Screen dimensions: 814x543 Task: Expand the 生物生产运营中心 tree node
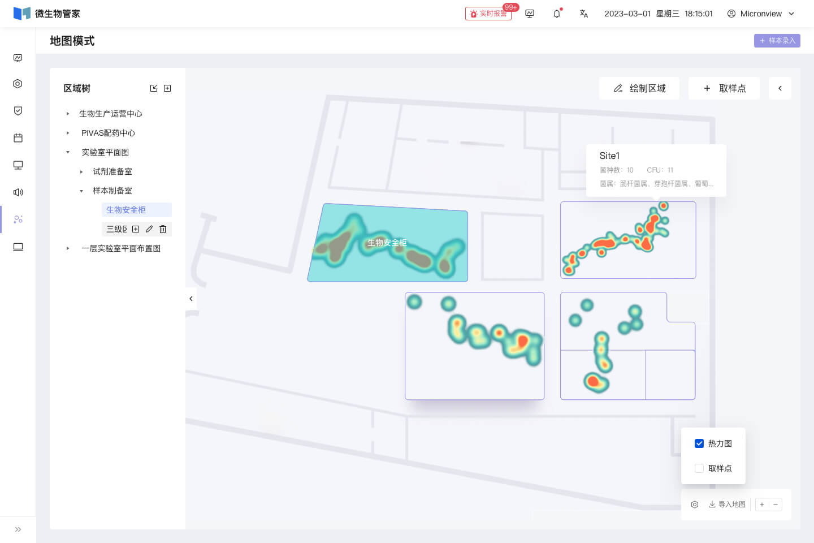coord(68,114)
